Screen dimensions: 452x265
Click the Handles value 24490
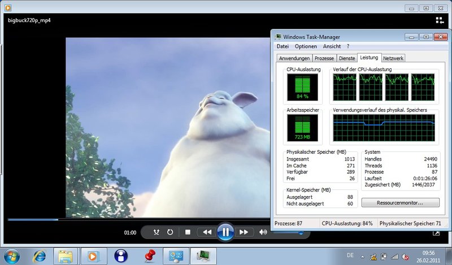click(x=431, y=159)
